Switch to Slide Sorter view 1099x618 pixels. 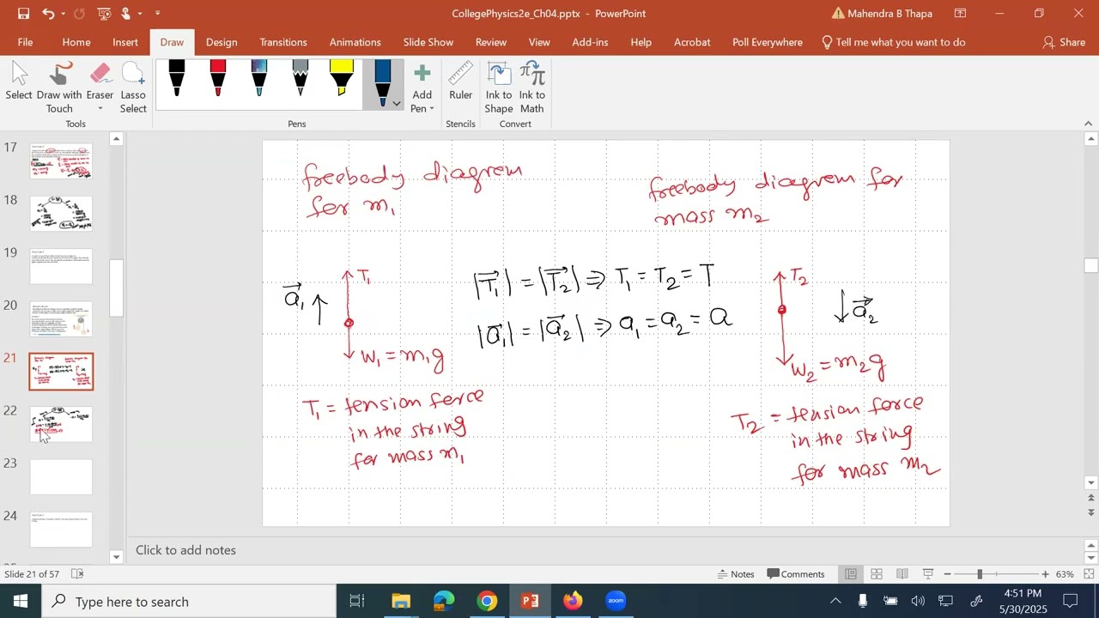coord(877,574)
